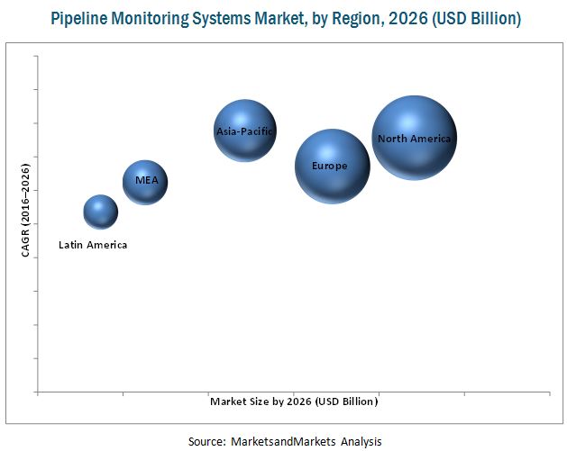Click the right end of horizontal axis
The image size is (567, 451).
coord(548,392)
